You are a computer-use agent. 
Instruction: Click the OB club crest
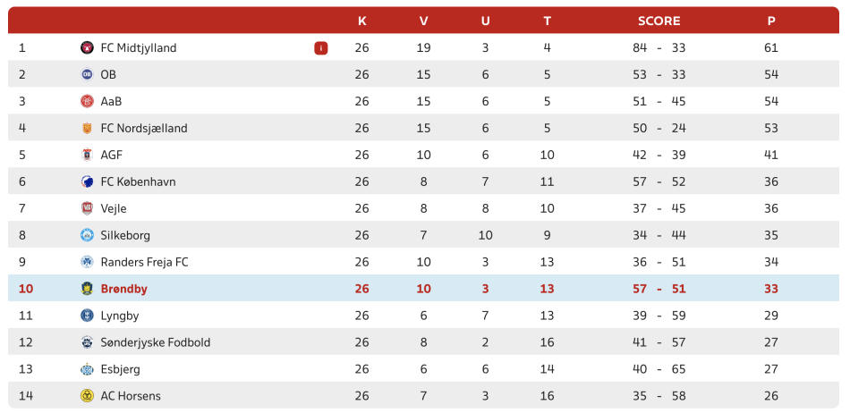87,75
